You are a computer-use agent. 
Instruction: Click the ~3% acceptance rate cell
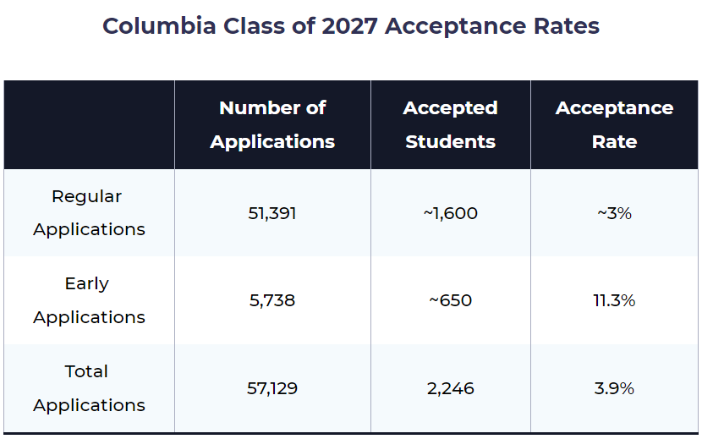click(614, 213)
